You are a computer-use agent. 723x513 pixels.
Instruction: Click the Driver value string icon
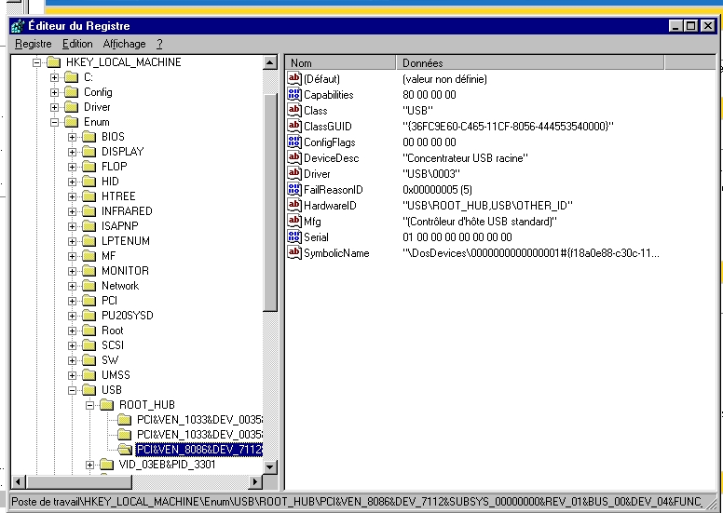(x=294, y=173)
